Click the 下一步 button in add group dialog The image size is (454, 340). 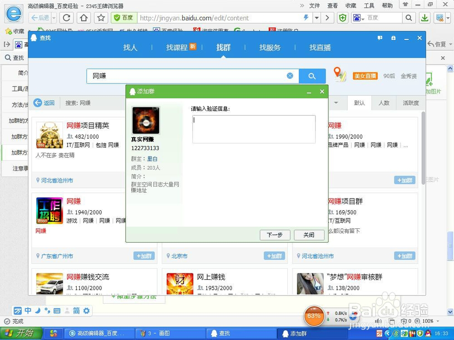tap(275, 235)
